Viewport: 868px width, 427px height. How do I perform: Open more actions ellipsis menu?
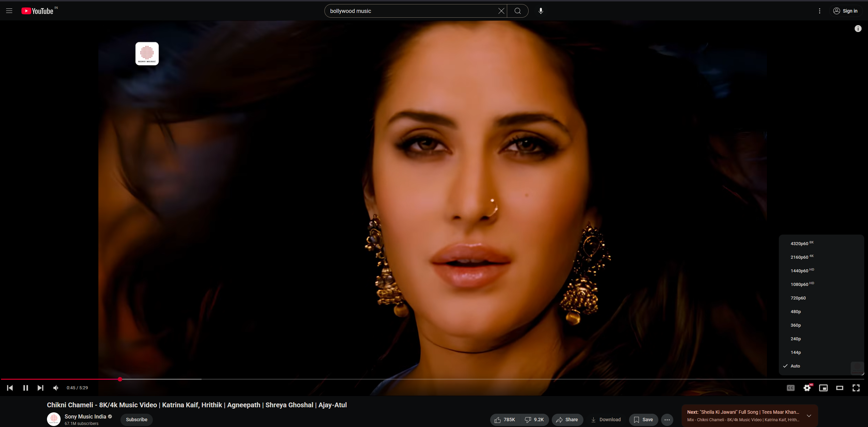[x=667, y=420]
